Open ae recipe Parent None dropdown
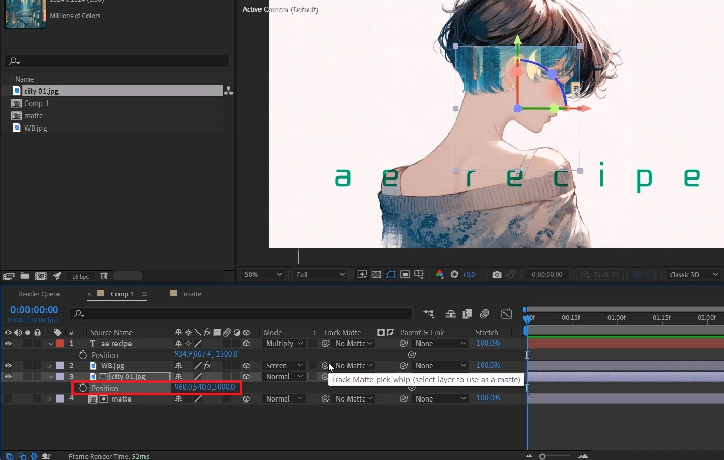Image resolution: width=724 pixels, height=460 pixels. tap(441, 344)
